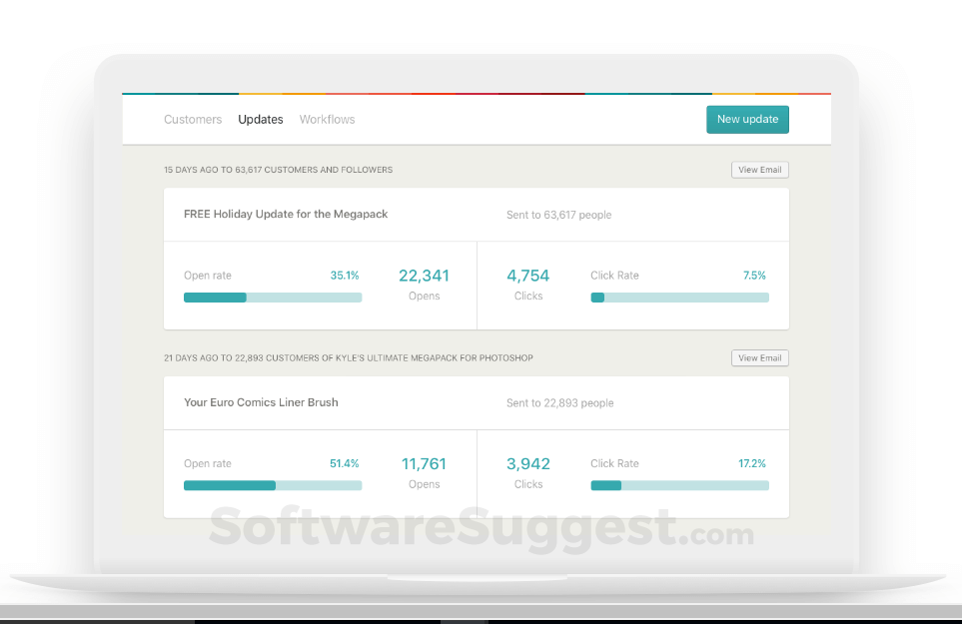Click the Sent to 63,617 people label

tap(558, 214)
